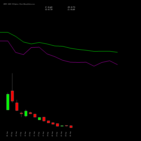Select the '20 Aug' date label
The height and width of the screenshot is (141, 141).
tap(52, 134)
